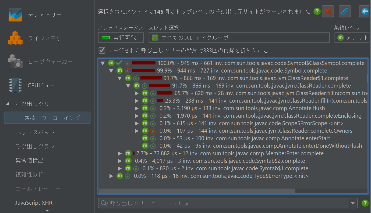Click the method icon of Annotate.enterStart row

click(x=145, y=138)
